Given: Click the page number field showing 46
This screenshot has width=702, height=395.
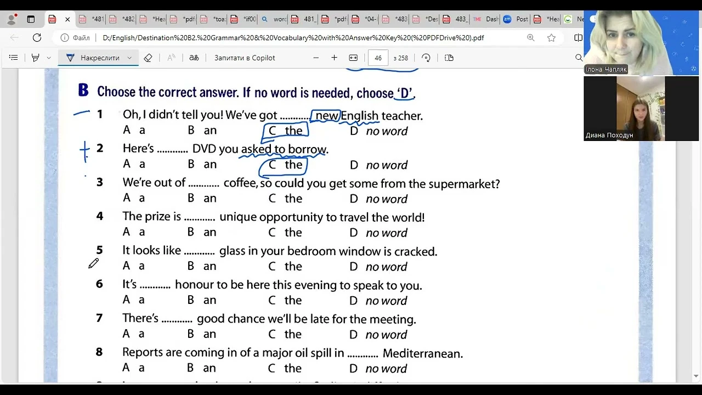Looking at the screenshot, I should pos(378,58).
